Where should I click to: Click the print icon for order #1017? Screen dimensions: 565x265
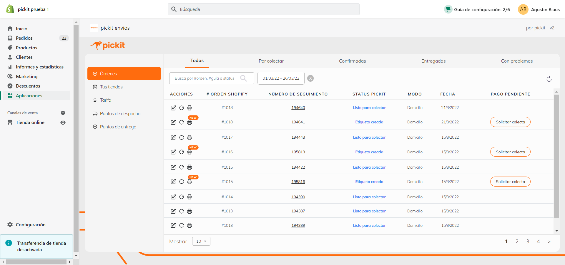190,137
